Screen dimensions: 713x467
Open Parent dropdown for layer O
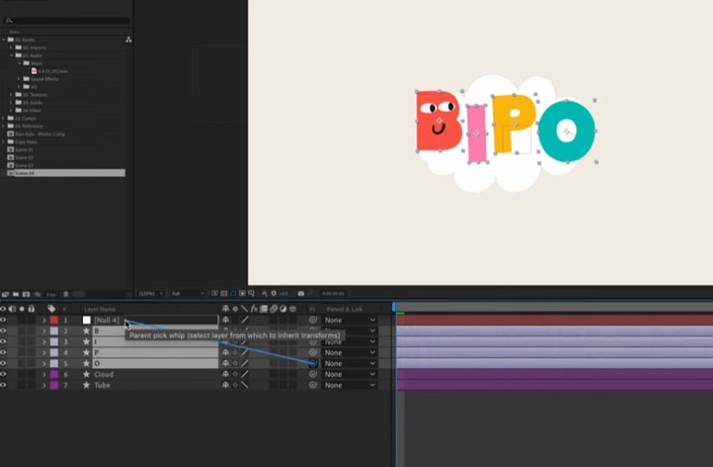350,363
